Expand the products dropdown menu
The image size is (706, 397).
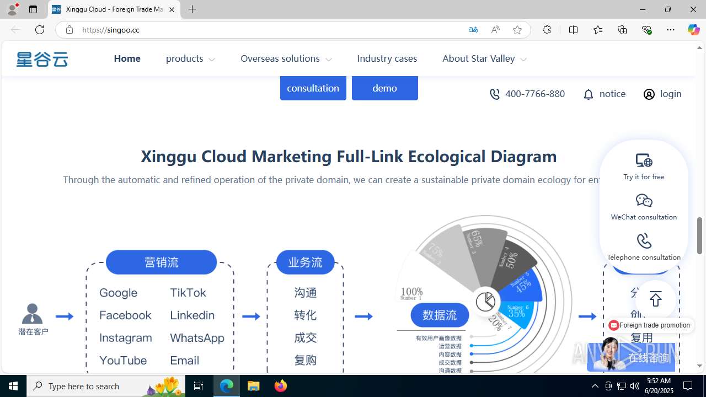(190, 58)
